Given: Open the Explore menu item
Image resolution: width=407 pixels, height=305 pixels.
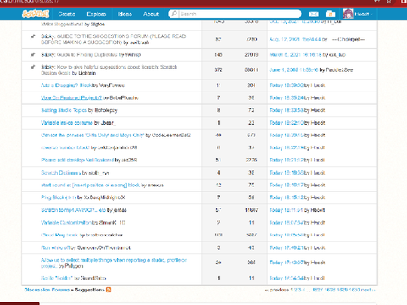Looking at the screenshot, I should (x=97, y=14).
